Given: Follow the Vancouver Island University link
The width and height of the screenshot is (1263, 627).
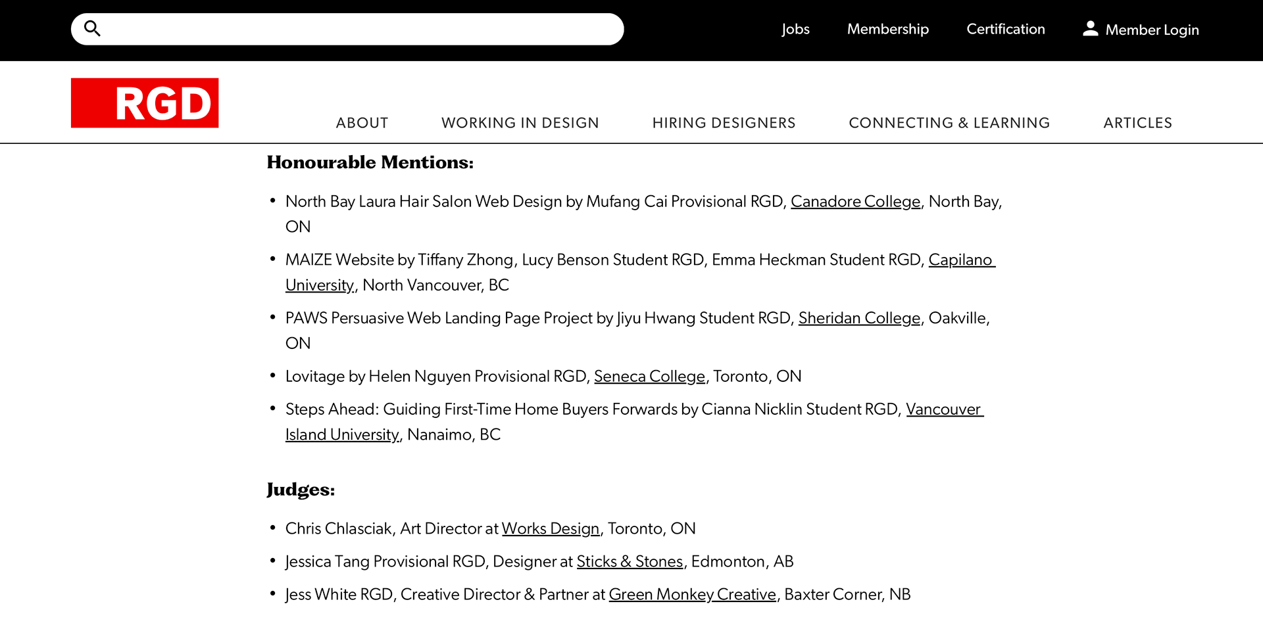Looking at the screenshot, I should [x=944, y=409].
